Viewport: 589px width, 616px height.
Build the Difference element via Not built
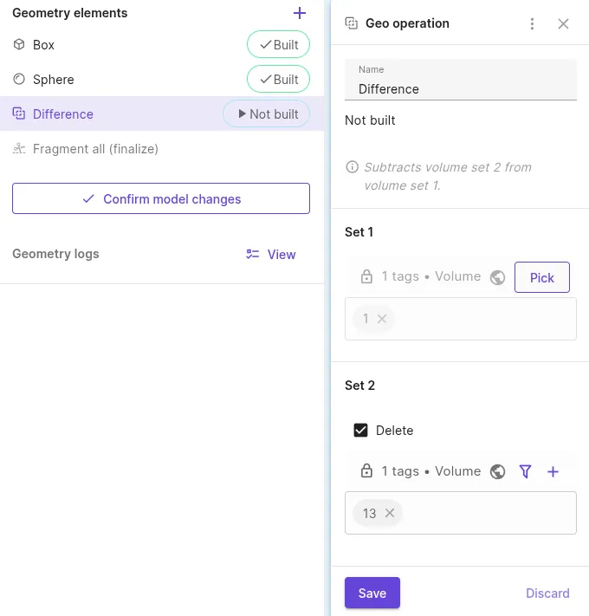coord(267,113)
